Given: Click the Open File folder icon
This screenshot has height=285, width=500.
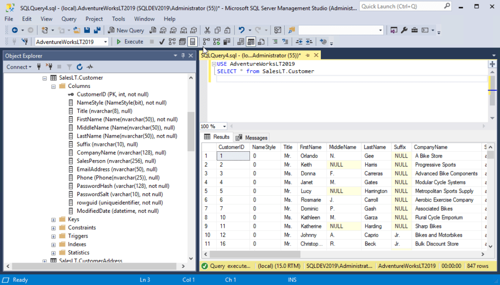Looking at the screenshot, I should point(77,30).
